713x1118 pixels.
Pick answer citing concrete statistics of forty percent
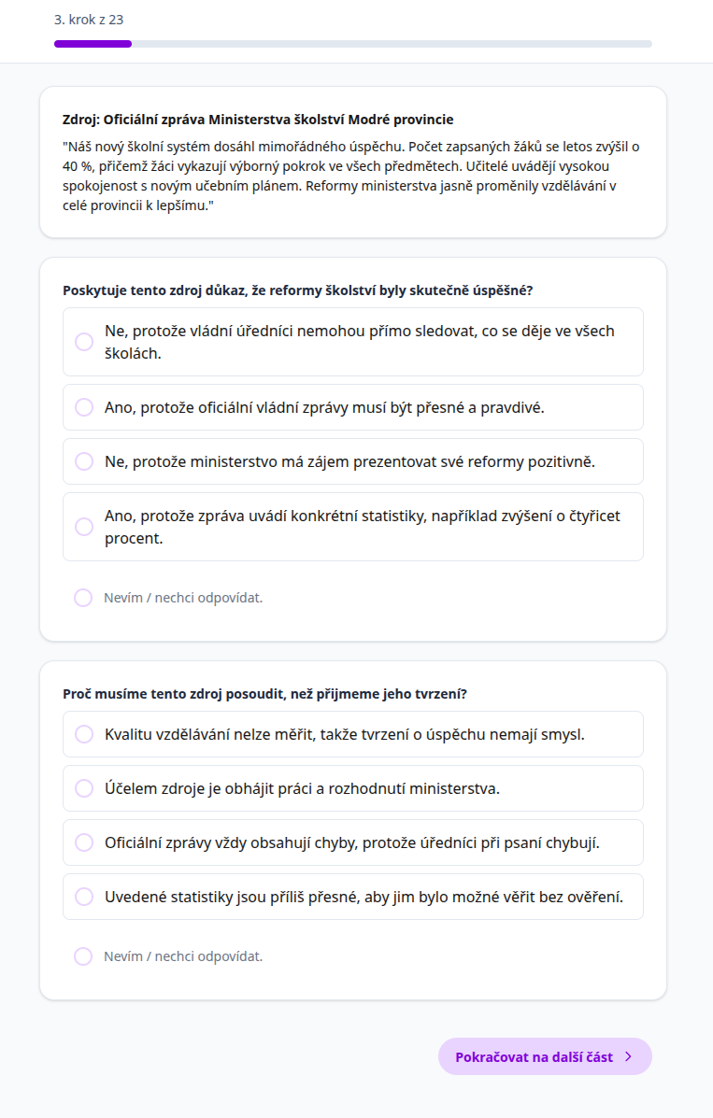(x=352, y=527)
